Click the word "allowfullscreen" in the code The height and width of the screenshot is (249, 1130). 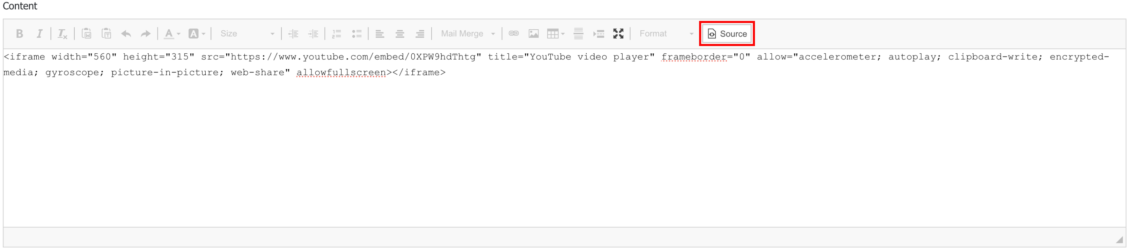(341, 72)
